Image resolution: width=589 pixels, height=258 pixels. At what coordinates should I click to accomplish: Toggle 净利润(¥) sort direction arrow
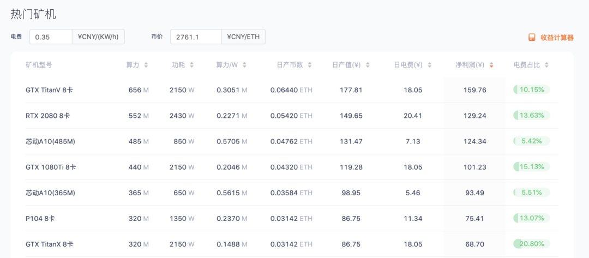[x=491, y=65]
